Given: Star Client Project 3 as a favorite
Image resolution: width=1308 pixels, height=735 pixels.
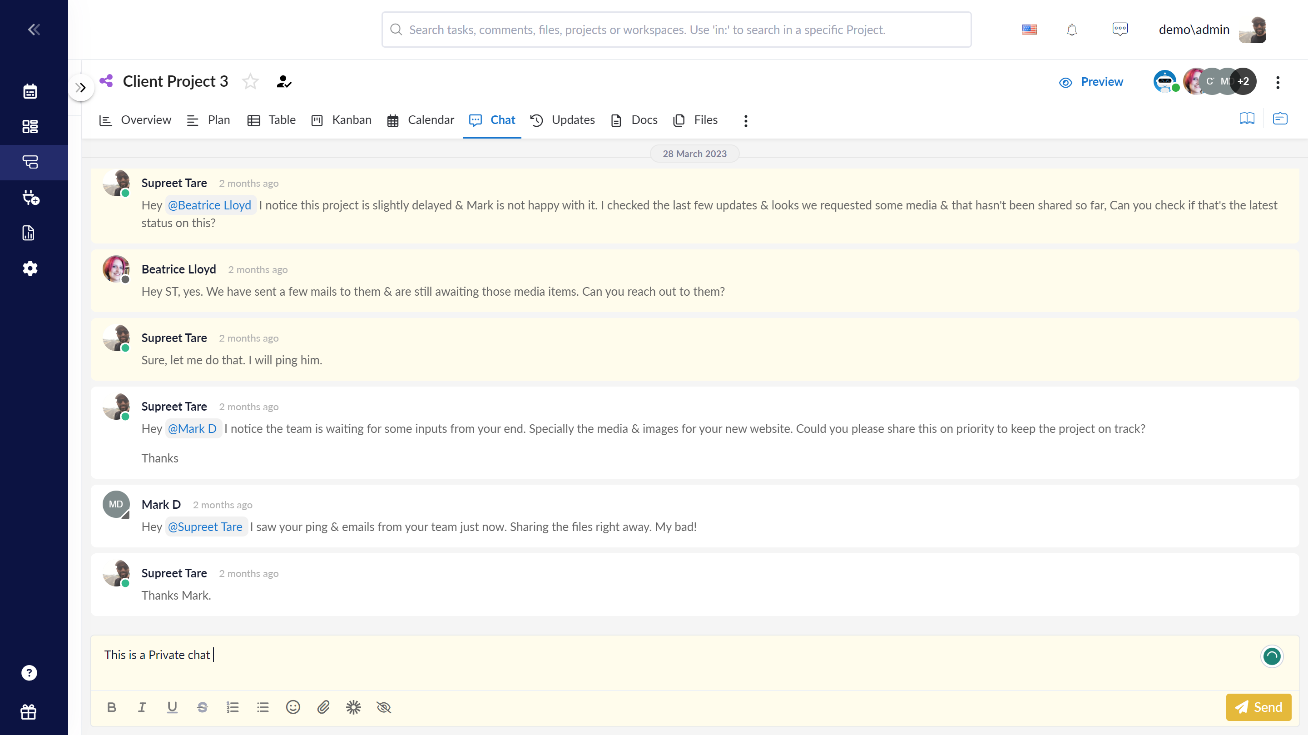Looking at the screenshot, I should click(x=250, y=81).
